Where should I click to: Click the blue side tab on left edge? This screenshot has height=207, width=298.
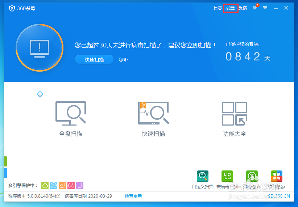tap(5, 173)
